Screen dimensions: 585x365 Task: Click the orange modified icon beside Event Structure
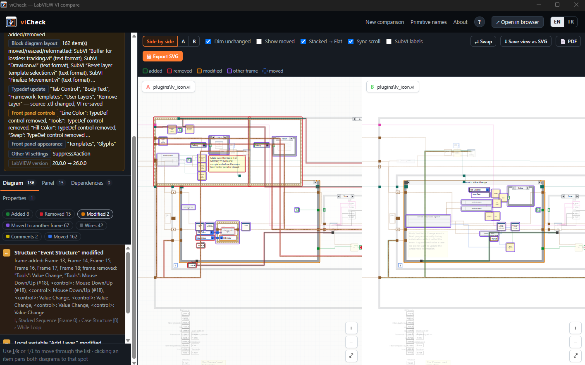7,253
